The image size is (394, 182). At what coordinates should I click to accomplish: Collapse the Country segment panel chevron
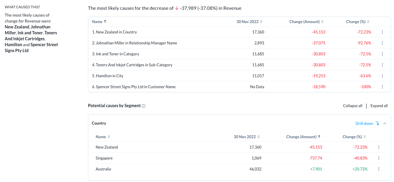[x=385, y=123]
